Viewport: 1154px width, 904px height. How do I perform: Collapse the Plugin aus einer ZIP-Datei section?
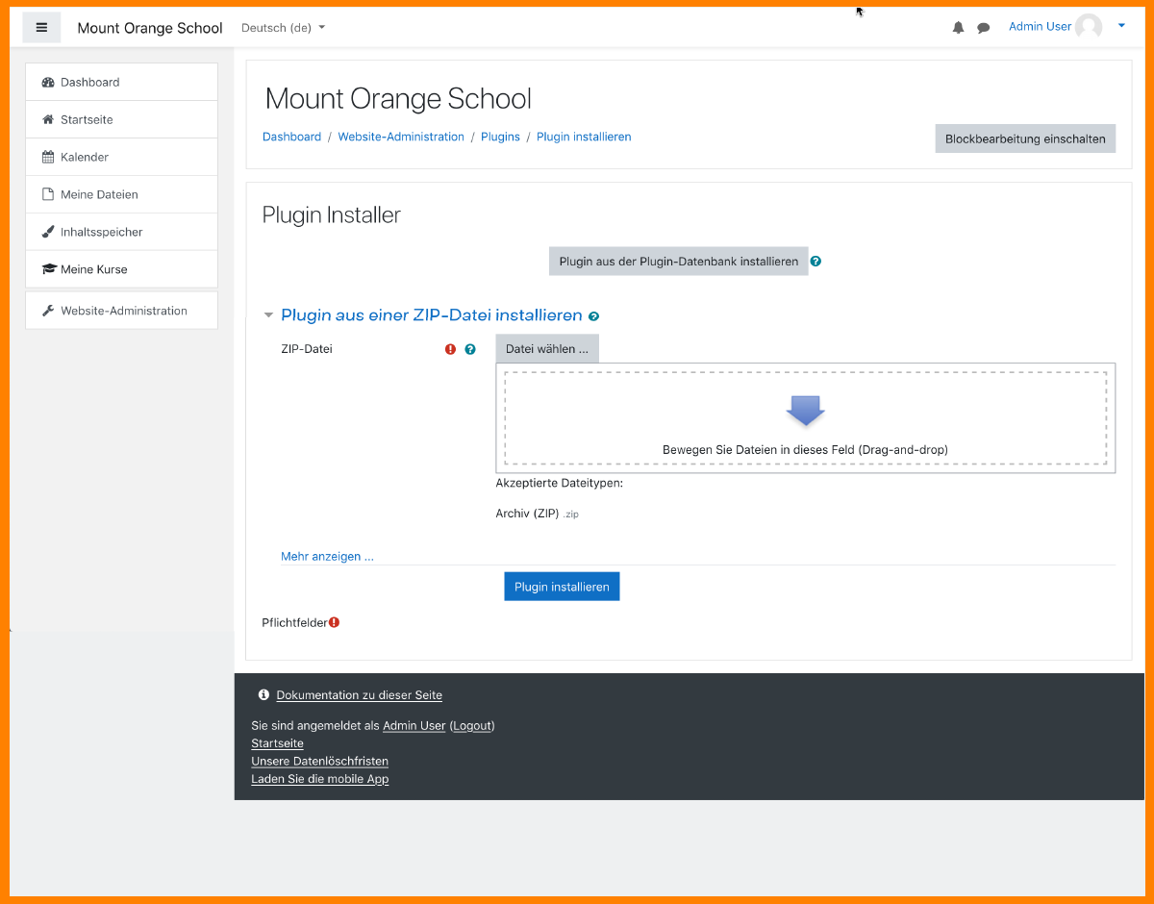point(269,315)
